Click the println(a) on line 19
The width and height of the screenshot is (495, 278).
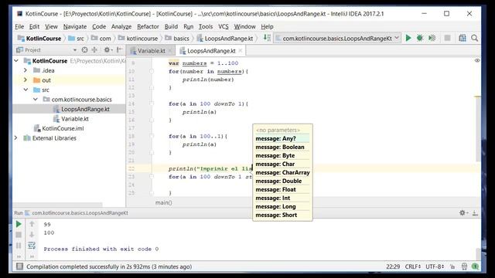point(200,144)
